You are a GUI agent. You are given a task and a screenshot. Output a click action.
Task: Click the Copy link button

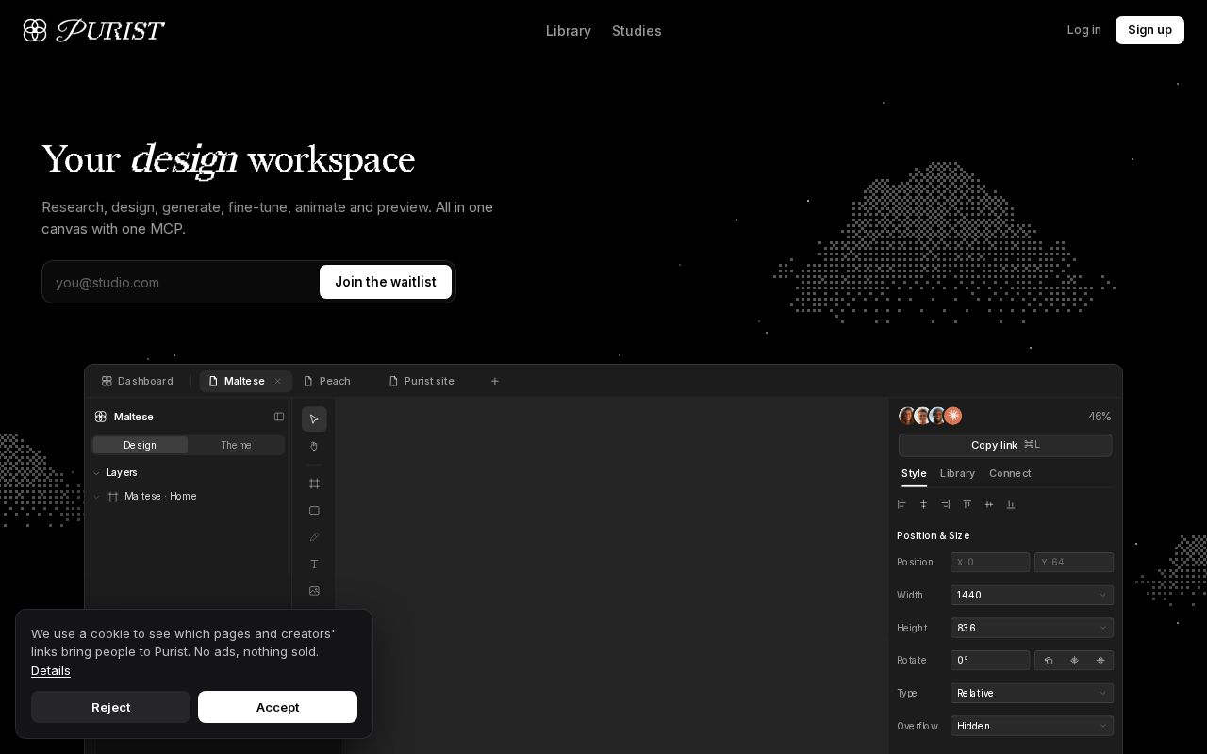click(1005, 445)
